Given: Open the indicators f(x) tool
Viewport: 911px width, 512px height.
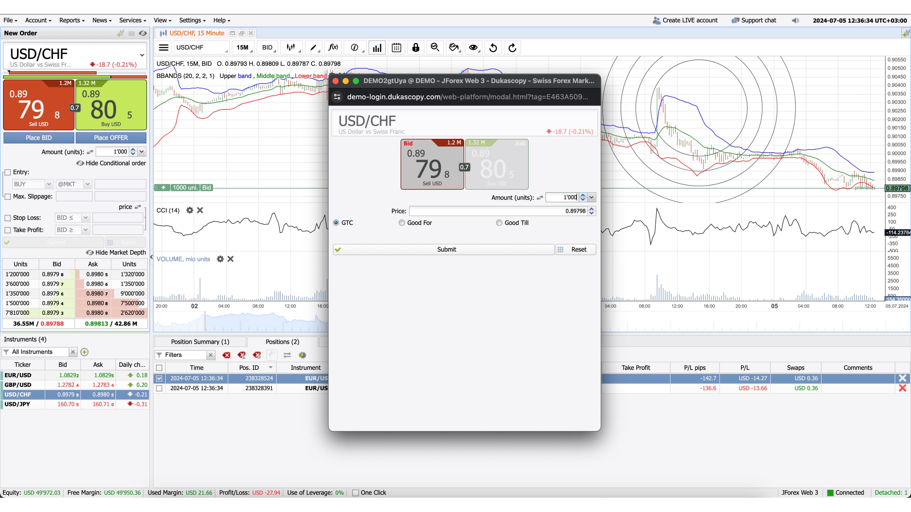Looking at the screenshot, I should click(333, 48).
